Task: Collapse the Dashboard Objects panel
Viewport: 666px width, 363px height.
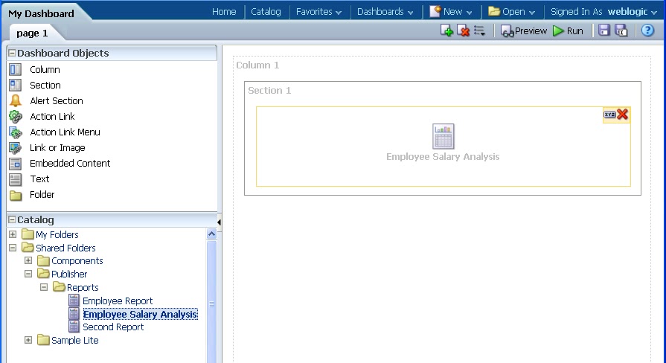Action: pyautogui.click(x=12, y=53)
